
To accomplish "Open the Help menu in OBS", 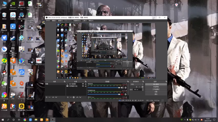I will tap(91, 21).
